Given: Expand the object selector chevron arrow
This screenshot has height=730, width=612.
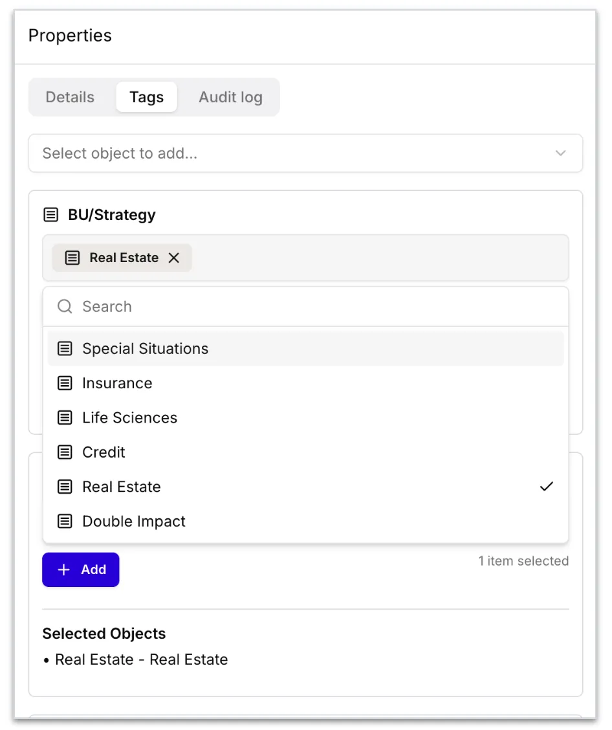Looking at the screenshot, I should point(560,153).
